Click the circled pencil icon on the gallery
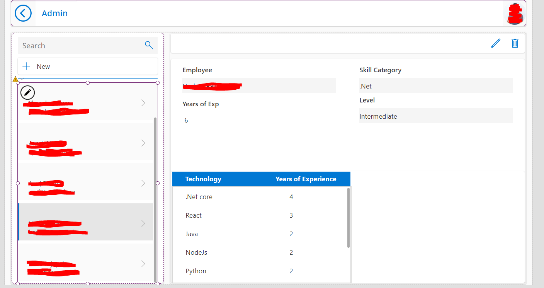 point(27,92)
